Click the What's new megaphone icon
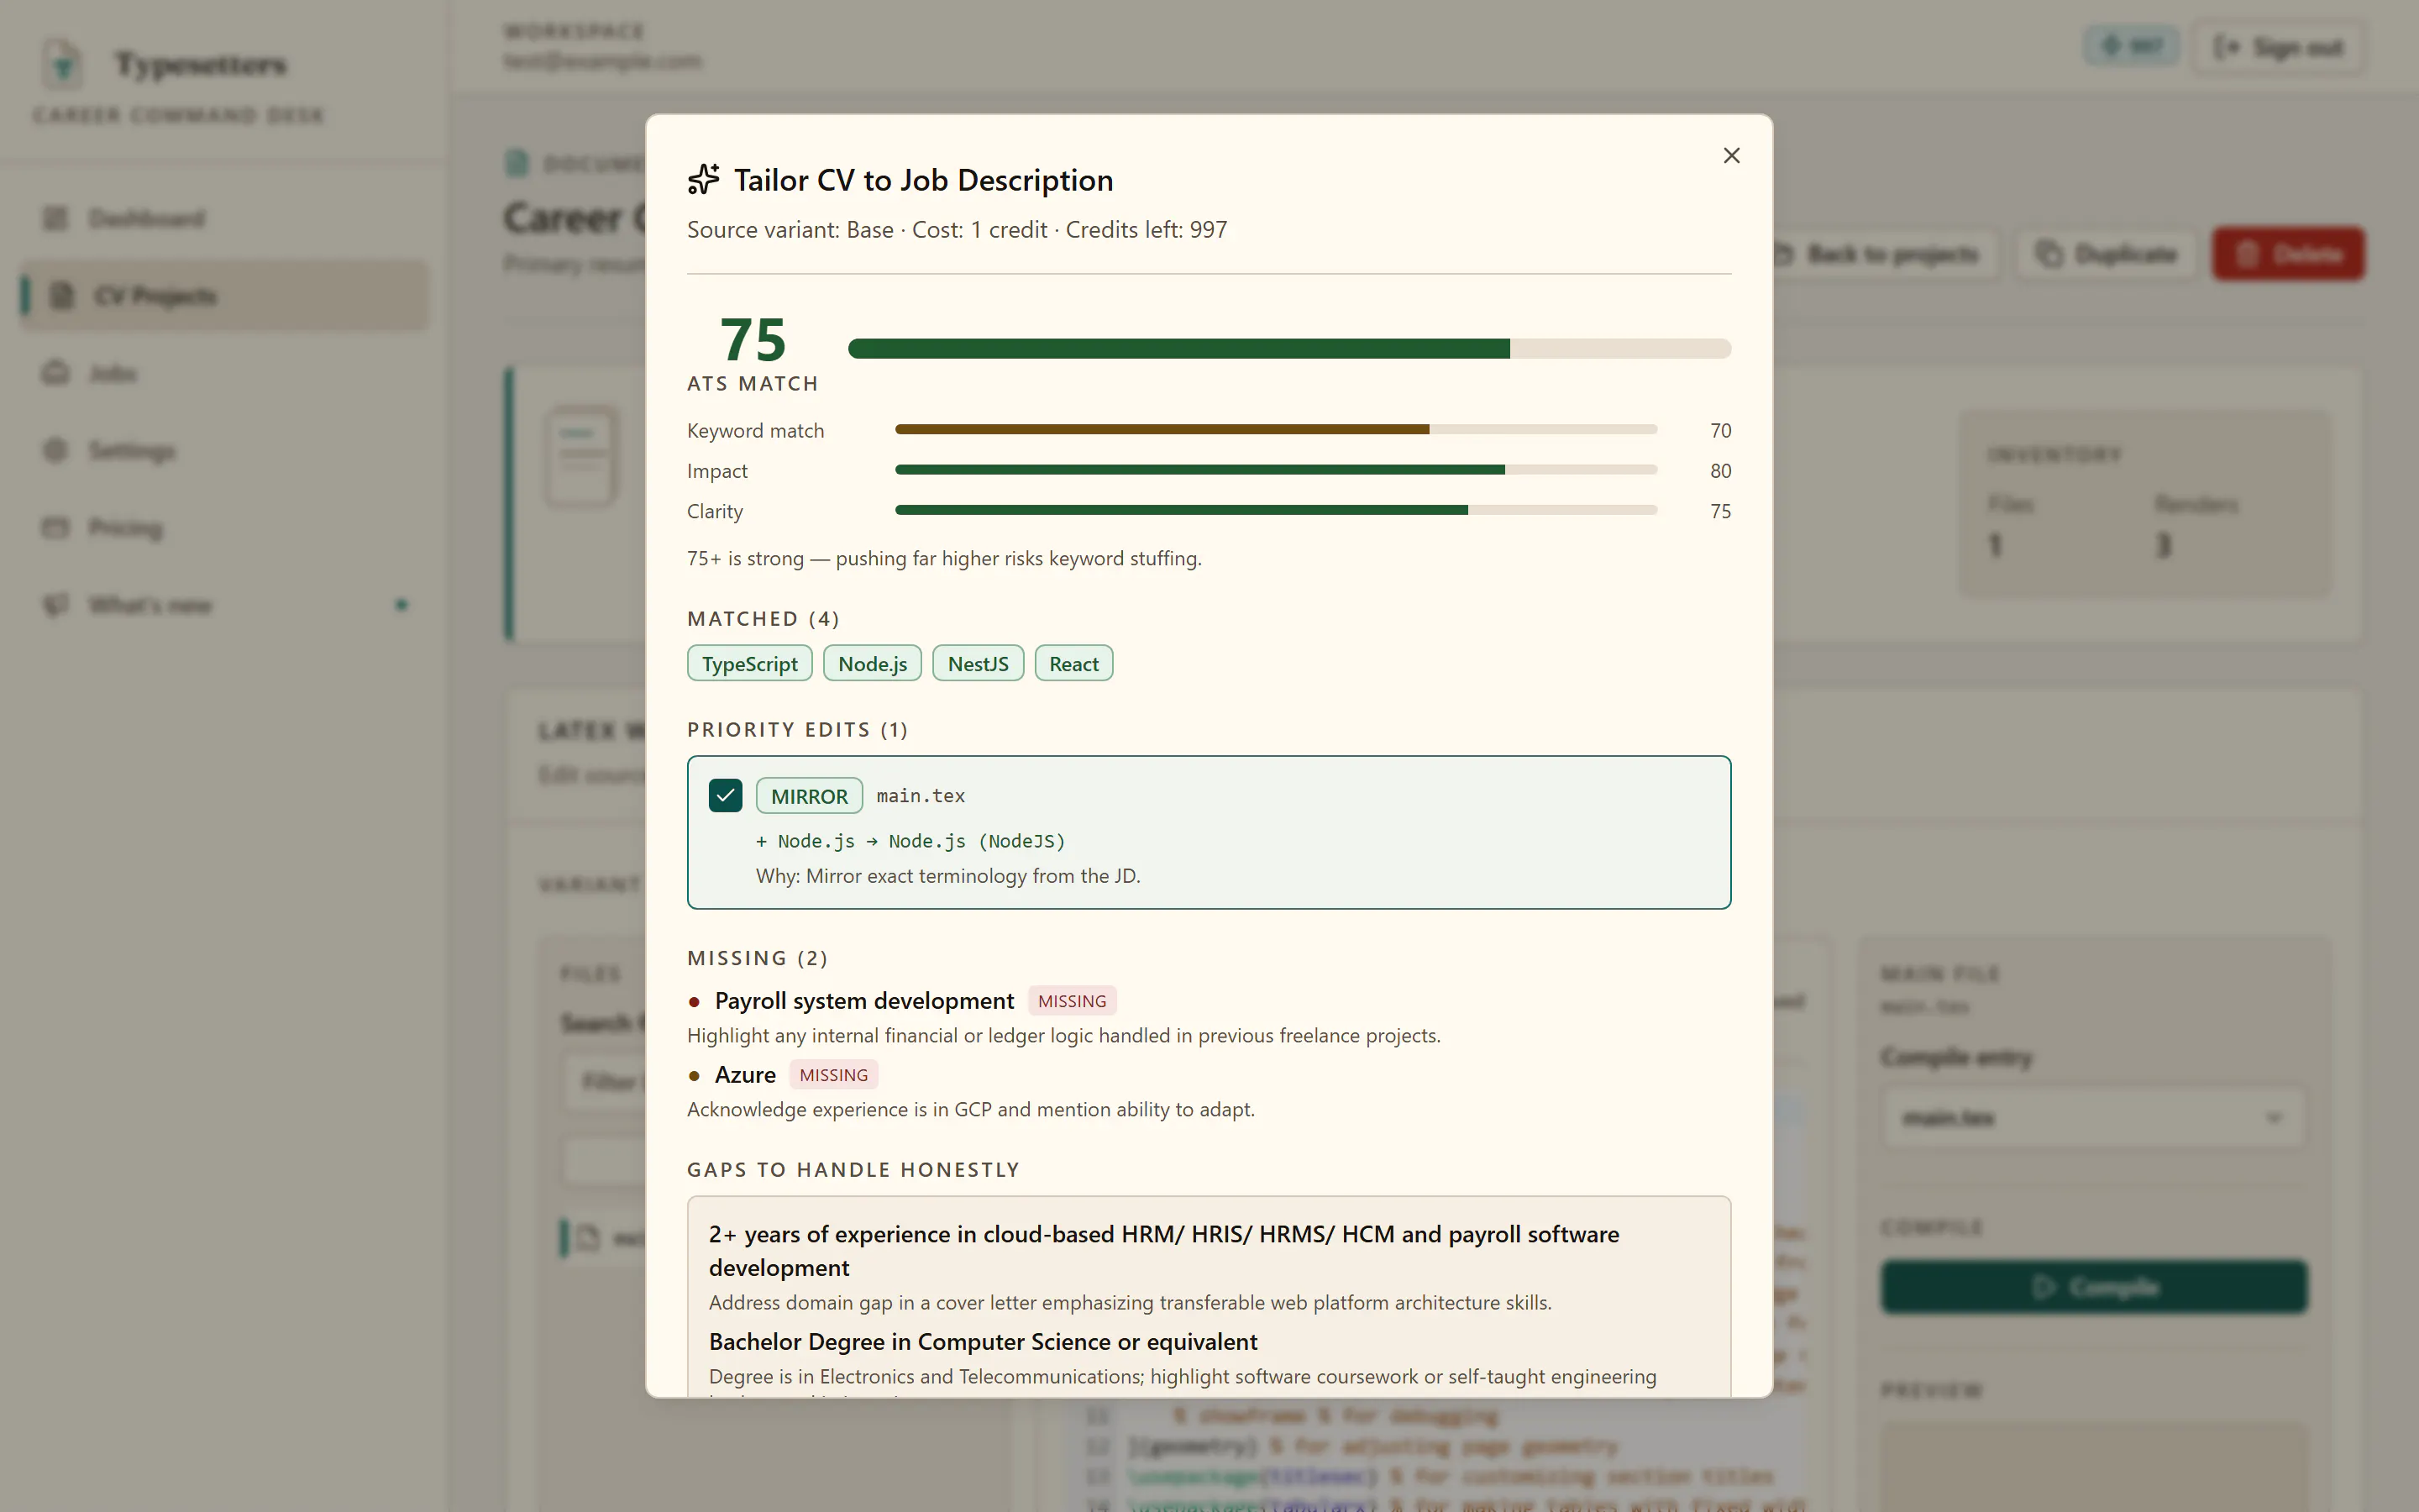Viewport: 2419px width, 1512px height. (x=56, y=604)
